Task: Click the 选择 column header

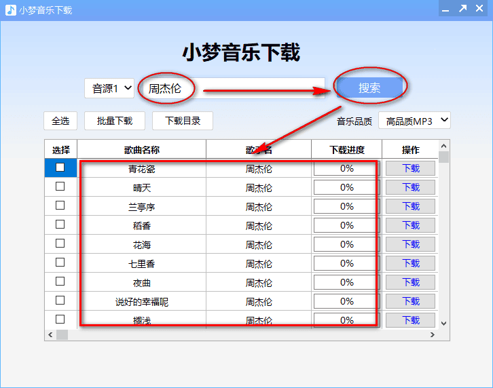Action: tap(60, 149)
